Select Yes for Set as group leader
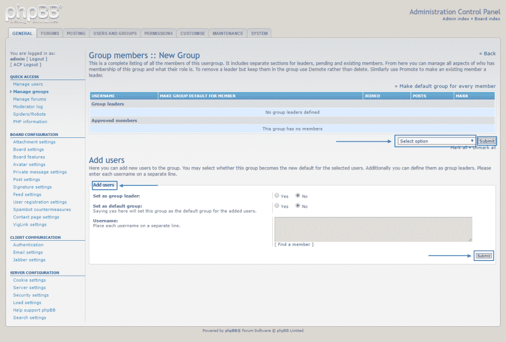506x342 pixels. point(277,195)
